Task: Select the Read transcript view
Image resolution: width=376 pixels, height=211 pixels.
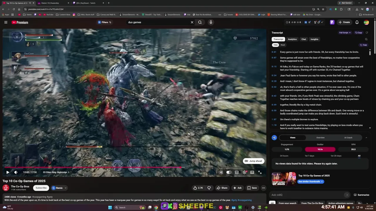Action: pyautogui.click(x=283, y=45)
